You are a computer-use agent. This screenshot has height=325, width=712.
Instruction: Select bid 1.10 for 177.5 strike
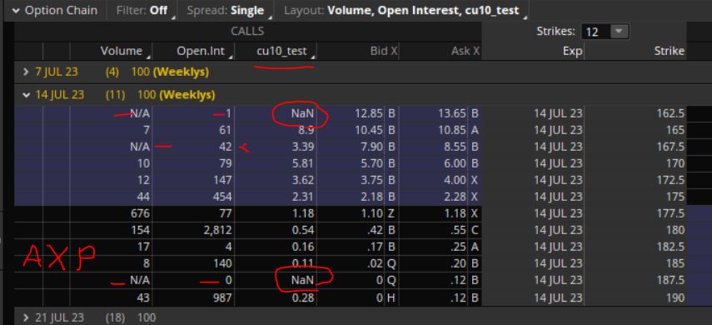pos(371,213)
